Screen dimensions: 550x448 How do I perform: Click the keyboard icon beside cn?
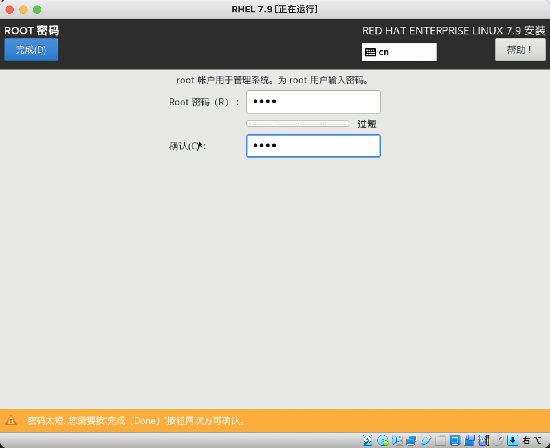(x=371, y=52)
